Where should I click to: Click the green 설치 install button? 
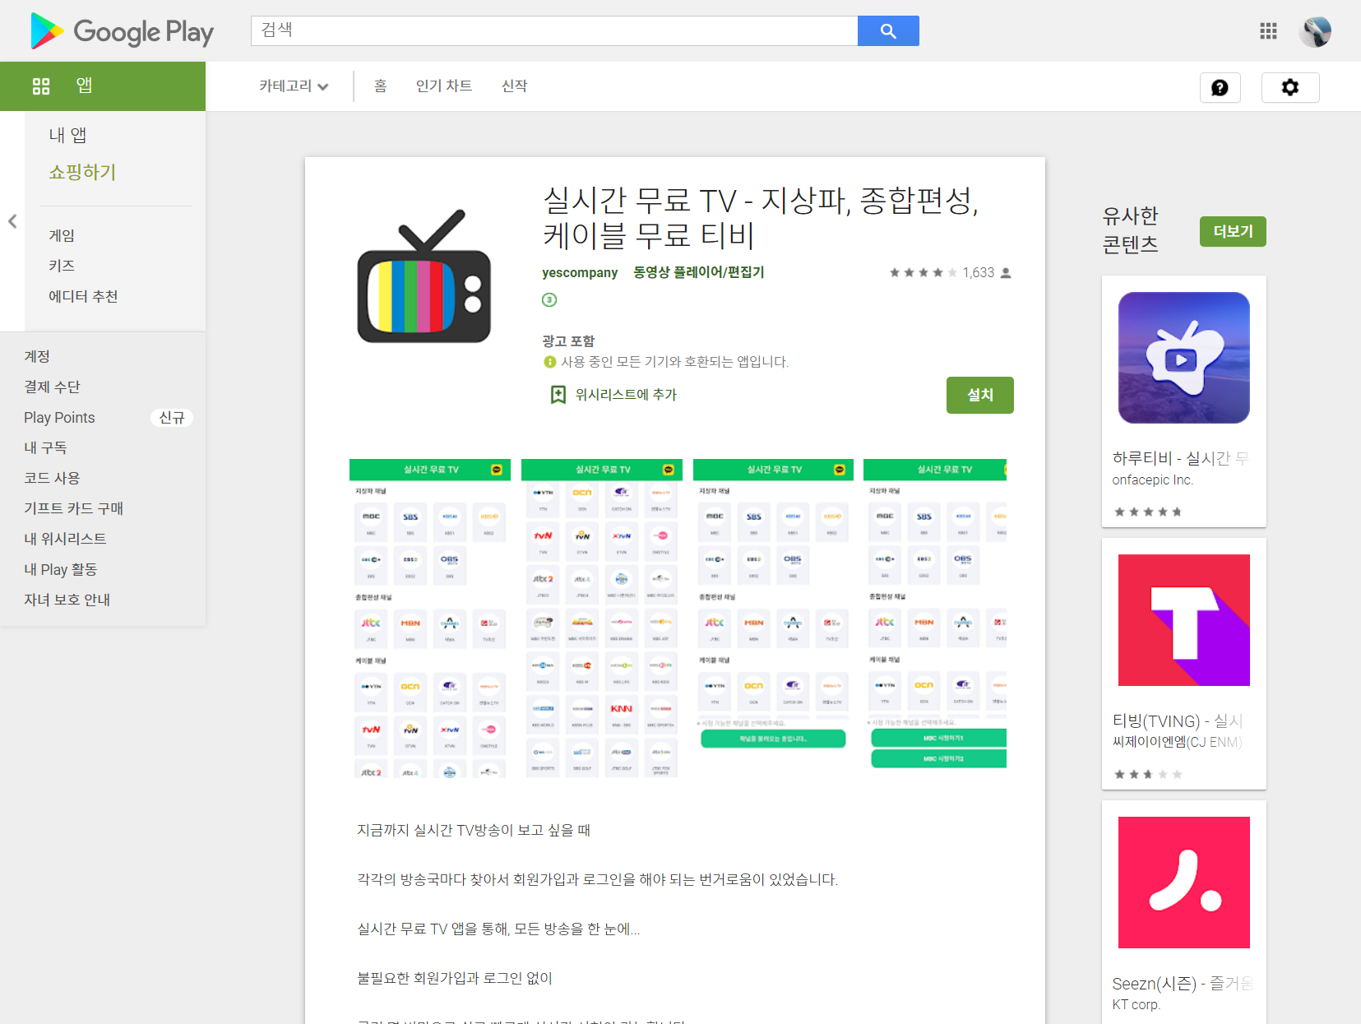pyautogui.click(x=980, y=395)
